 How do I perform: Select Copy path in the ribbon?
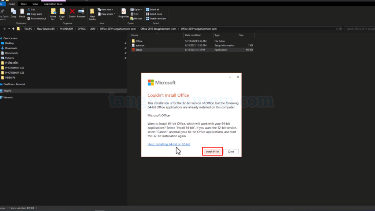[35, 14]
